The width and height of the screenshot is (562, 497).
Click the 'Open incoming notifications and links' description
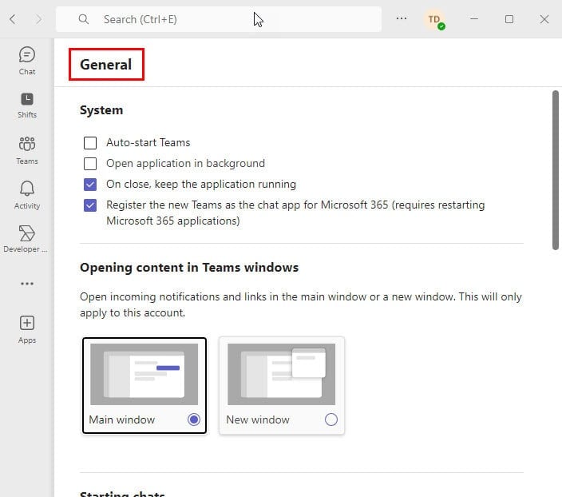(x=301, y=304)
